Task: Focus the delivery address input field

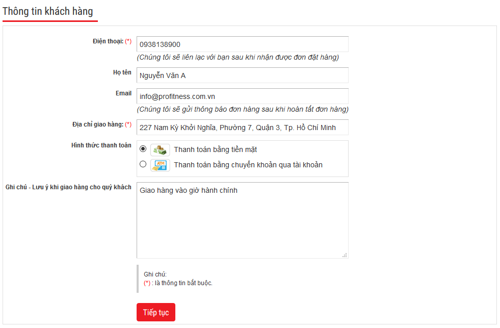Action: coord(242,128)
